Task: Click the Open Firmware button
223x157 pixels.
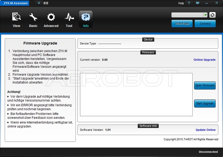Action: [x=205, y=85]
